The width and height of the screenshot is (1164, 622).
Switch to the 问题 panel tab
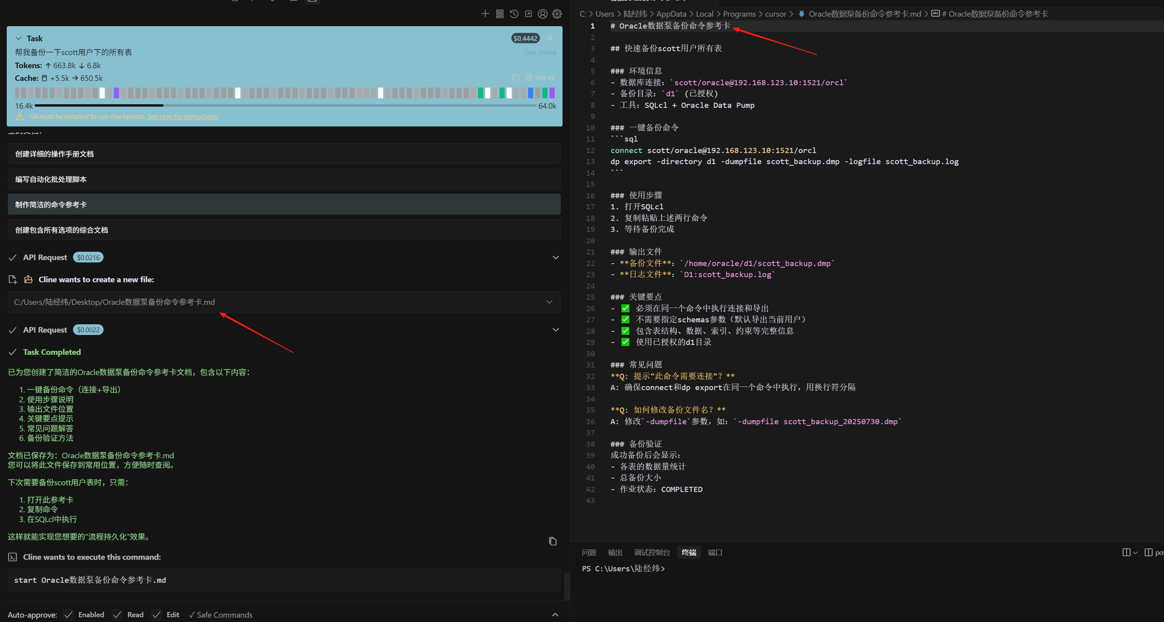tap(589, 553)
